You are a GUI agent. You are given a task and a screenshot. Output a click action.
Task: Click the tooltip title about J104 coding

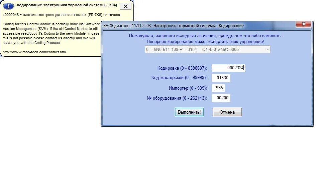click(x=67, y=5)
